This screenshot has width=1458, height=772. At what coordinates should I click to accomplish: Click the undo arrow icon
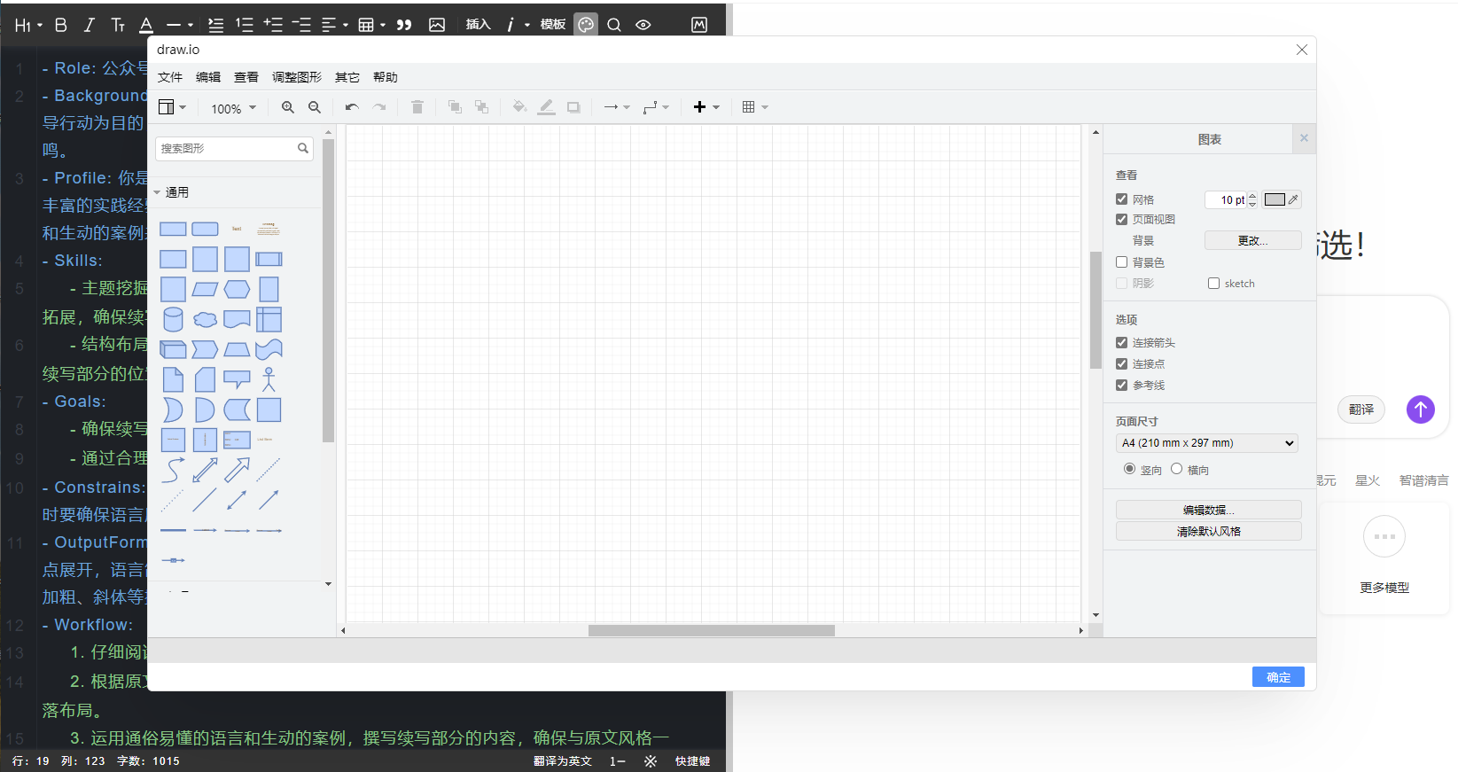(352, 107)
